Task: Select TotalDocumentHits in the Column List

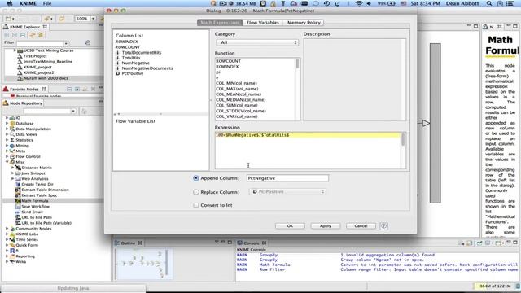Action: click(141, 52)
